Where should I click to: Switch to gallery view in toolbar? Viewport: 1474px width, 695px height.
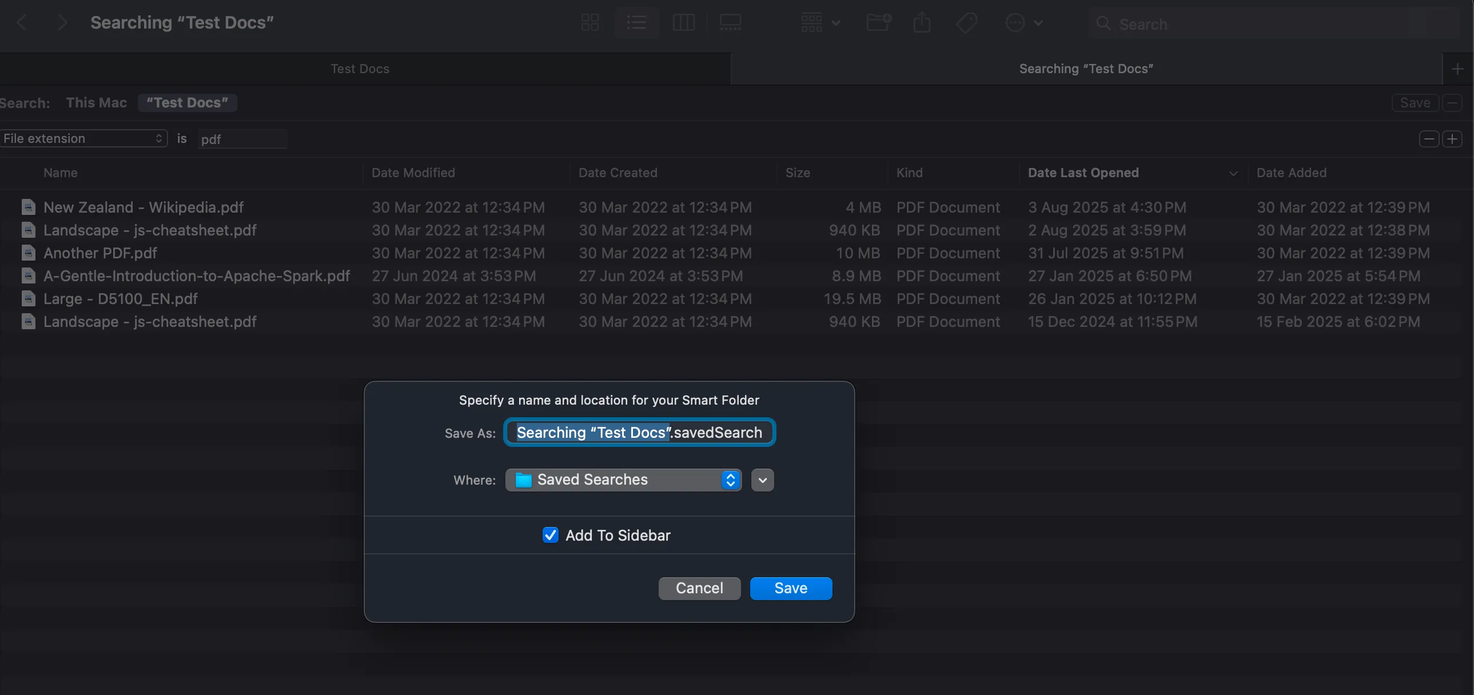(x=730, y=23)
